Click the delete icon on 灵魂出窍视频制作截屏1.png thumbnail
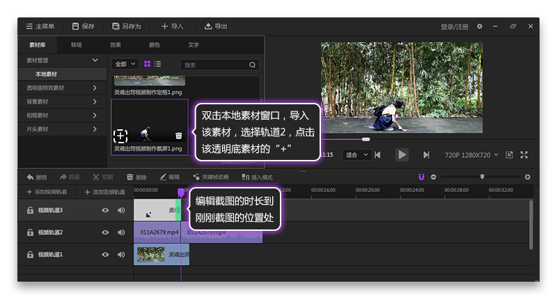The width and height of the screenshot is (557, 299). (179, 136)
